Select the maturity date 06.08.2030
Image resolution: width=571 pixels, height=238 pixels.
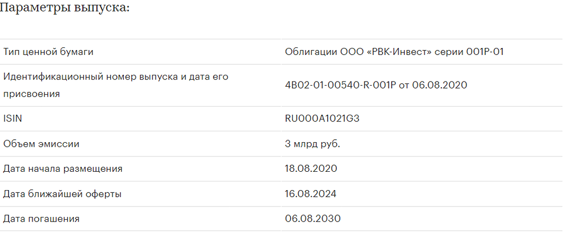pyautogui.click(x=313, y=219)
